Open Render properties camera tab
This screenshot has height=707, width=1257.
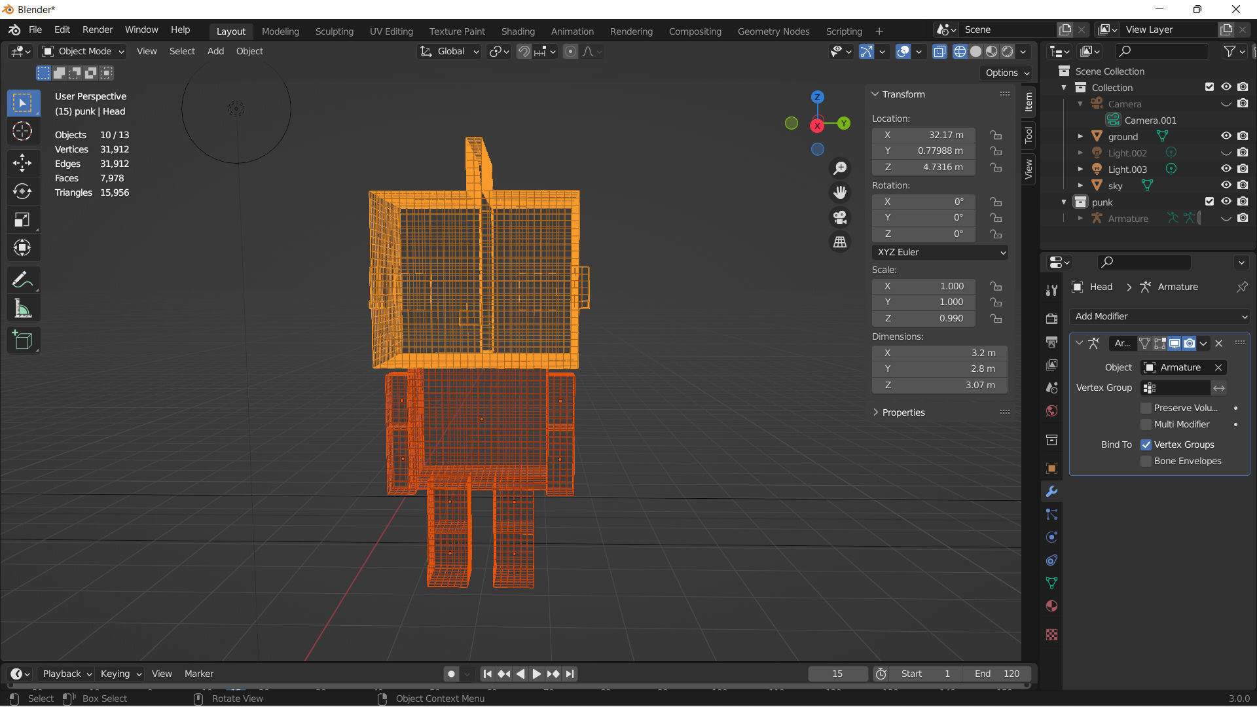1051,319
